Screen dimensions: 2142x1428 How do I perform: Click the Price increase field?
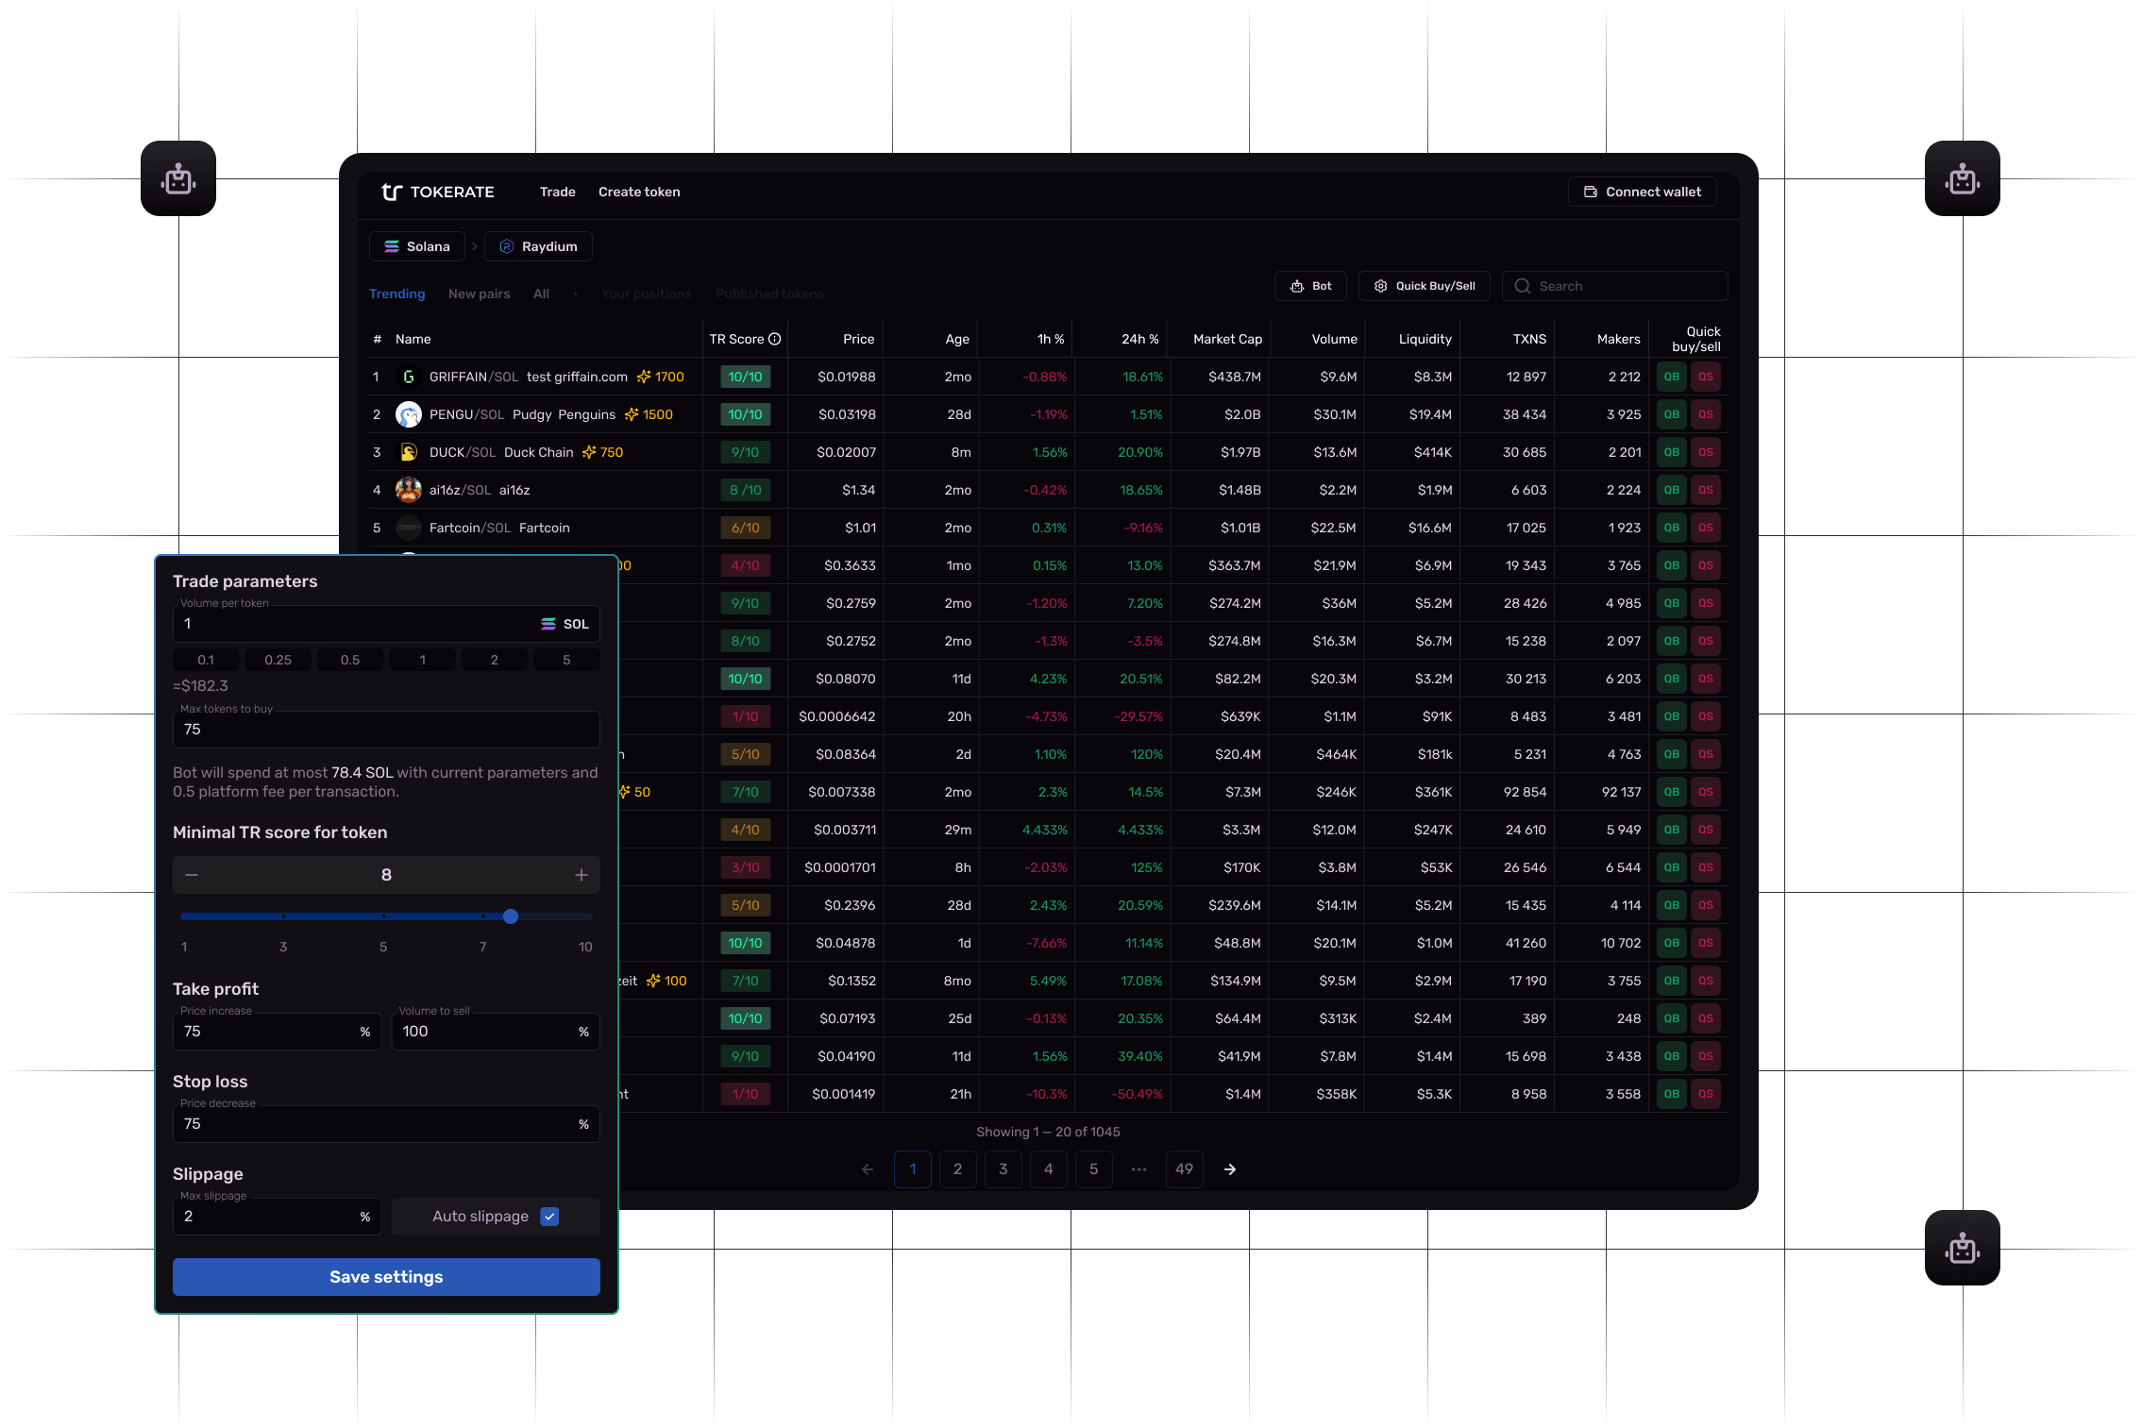tap(277, 1032)
